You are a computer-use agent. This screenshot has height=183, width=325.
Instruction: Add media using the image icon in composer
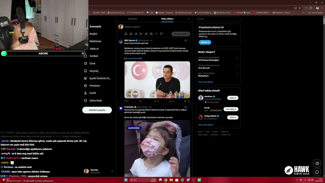click(x=126, y=34)
